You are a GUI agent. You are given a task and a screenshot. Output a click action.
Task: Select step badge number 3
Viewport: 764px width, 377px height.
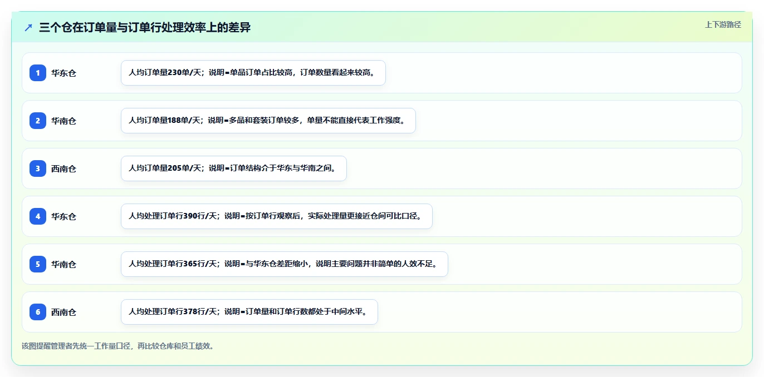pos(38,168)
